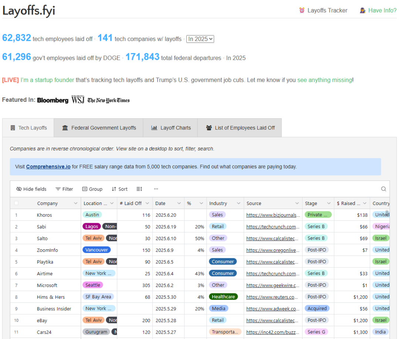
Task: Open the Cars24 inc42 source link
Action: [273, 332]
